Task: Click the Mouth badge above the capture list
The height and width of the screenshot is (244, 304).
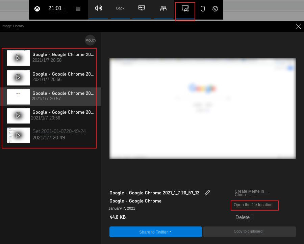Action: [x=90, y=40]
